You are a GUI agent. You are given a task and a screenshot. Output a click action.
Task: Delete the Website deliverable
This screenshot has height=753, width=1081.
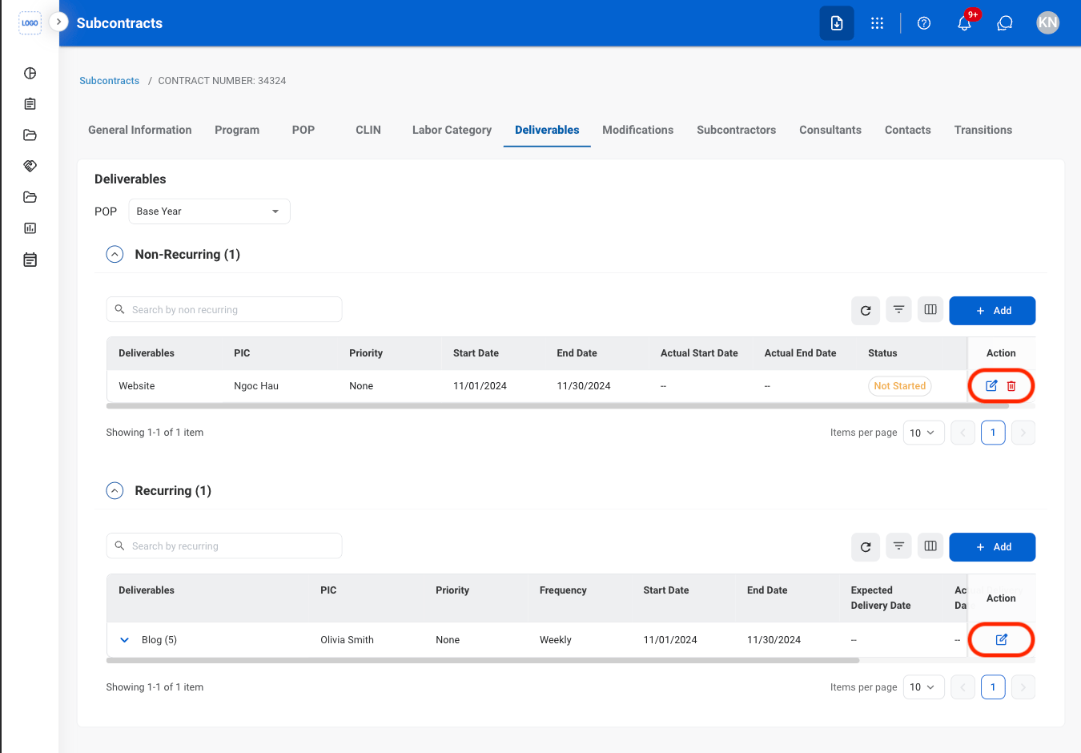1011,386
